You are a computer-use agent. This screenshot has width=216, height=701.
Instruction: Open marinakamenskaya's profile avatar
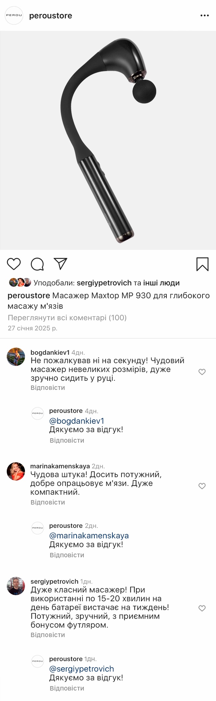pos(16,471)
